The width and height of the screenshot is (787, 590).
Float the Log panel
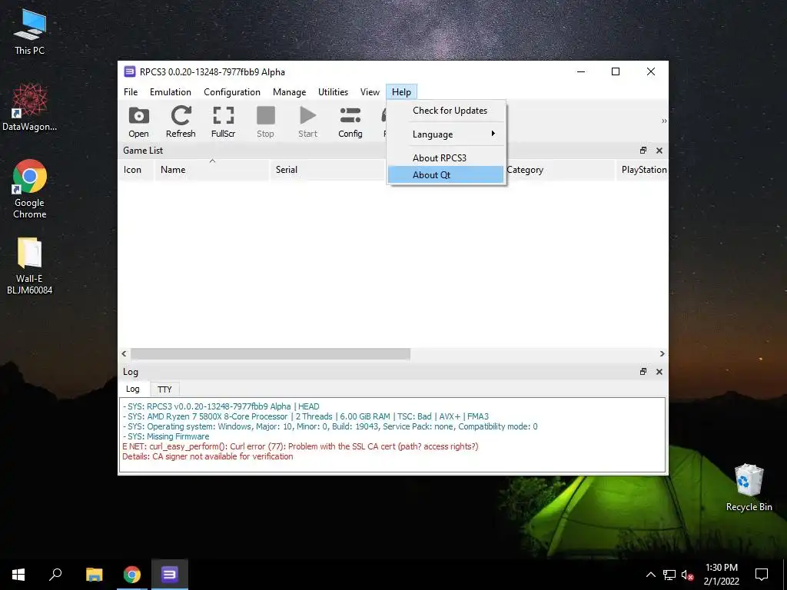[643, 372]
